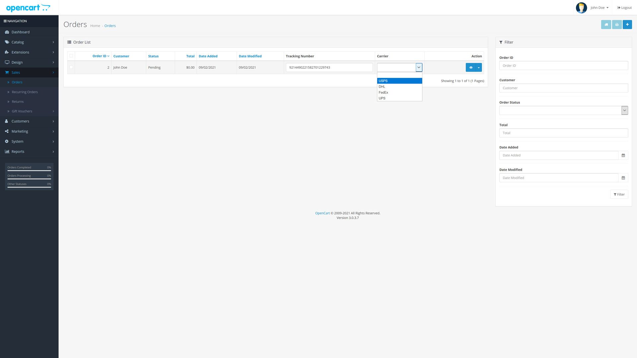Image resolution: width=637 pixels, height=358 pixels.
Task: Click the System gear icon in sidebar
Action: click(7, 141)
